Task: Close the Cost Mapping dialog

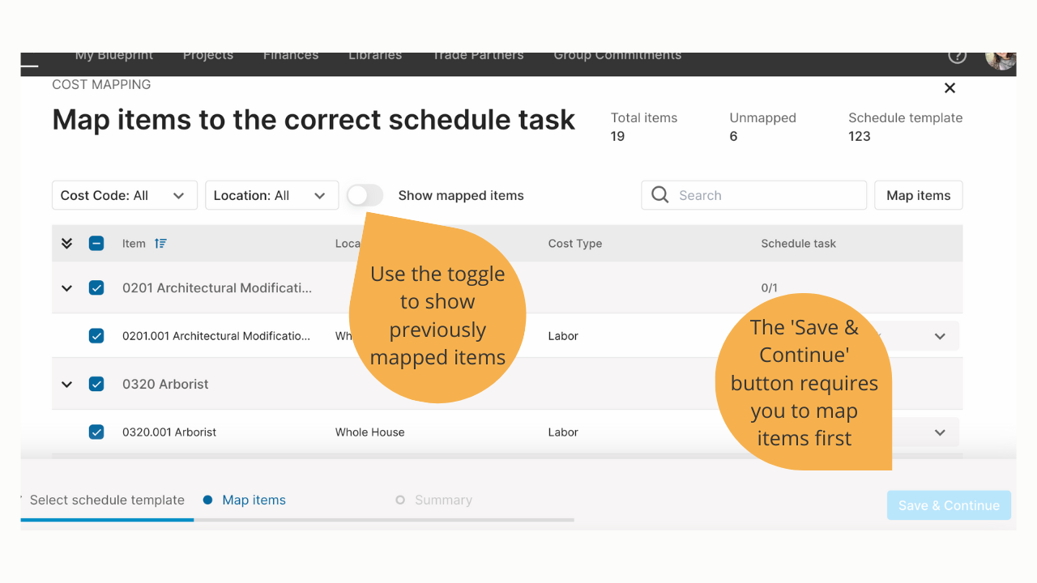Action: 950,88
